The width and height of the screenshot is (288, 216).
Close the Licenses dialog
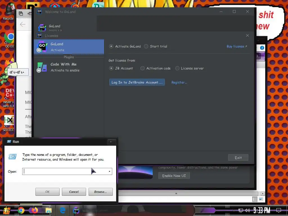247,35
